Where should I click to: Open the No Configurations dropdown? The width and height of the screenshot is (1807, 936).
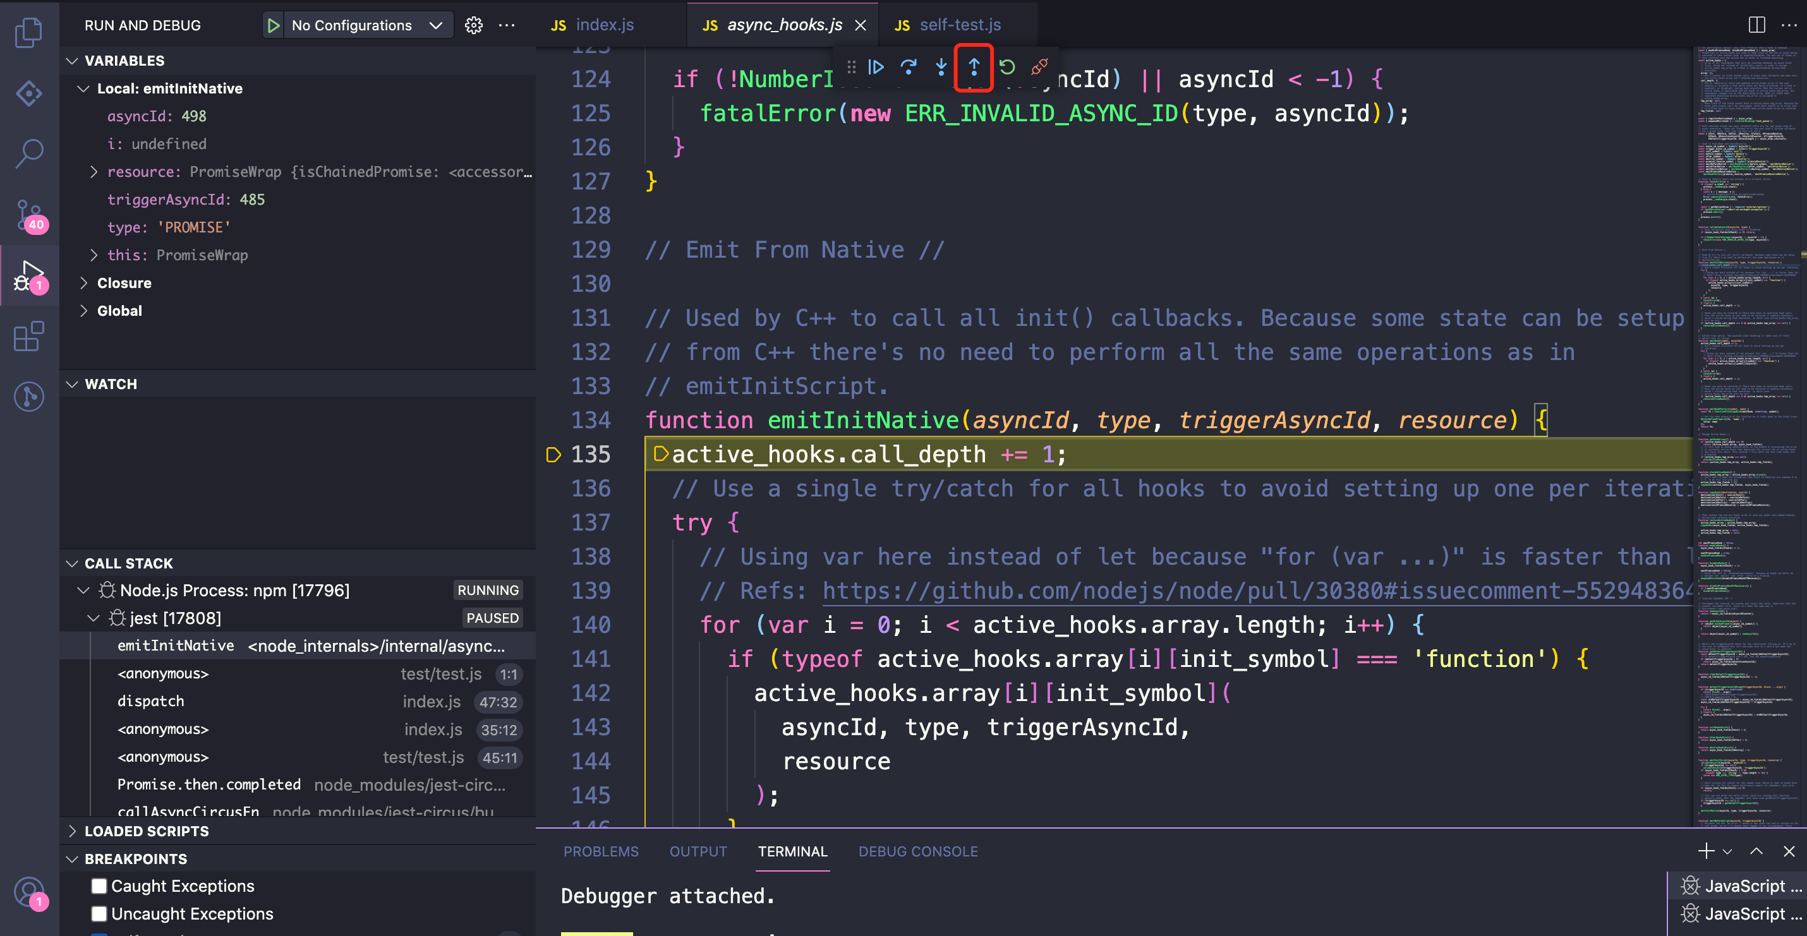367,25
